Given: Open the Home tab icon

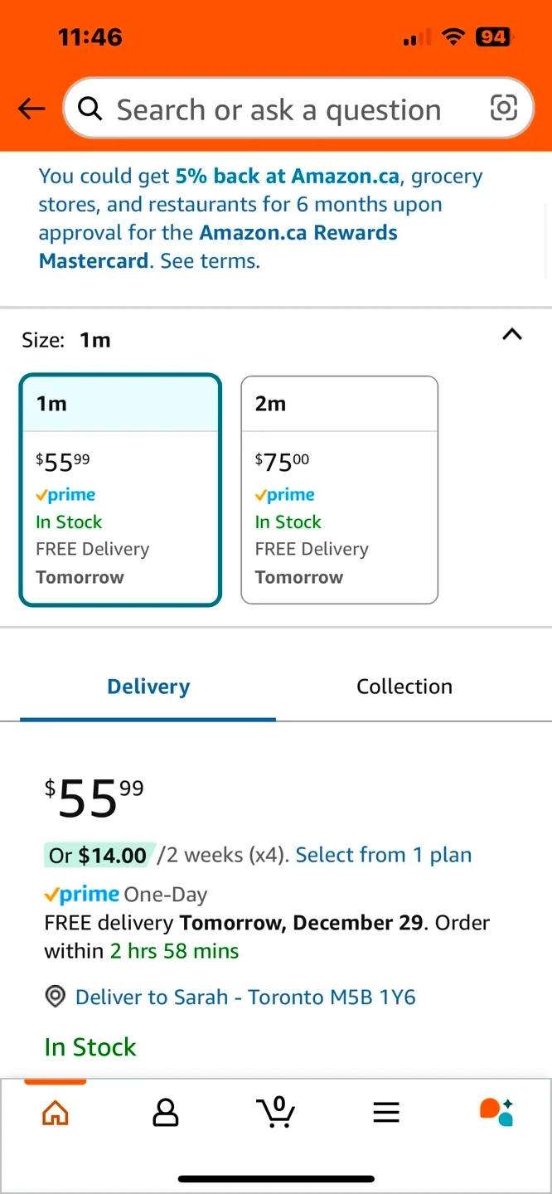Looking at the screenshot, I should click(56, 1112).
